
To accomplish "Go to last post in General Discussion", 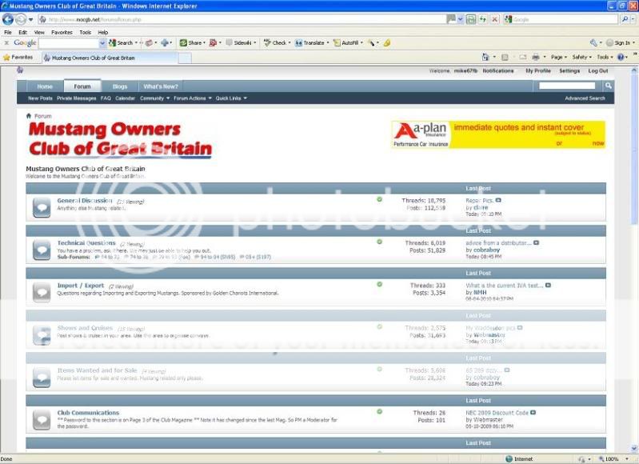I will pos(498,200).
